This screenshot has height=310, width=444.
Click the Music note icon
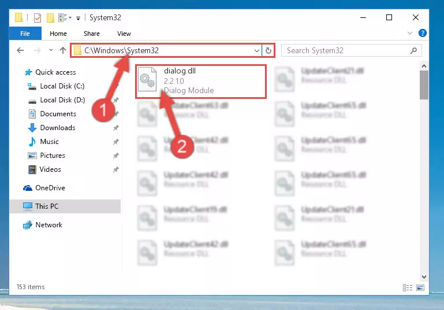coord(32,142)
